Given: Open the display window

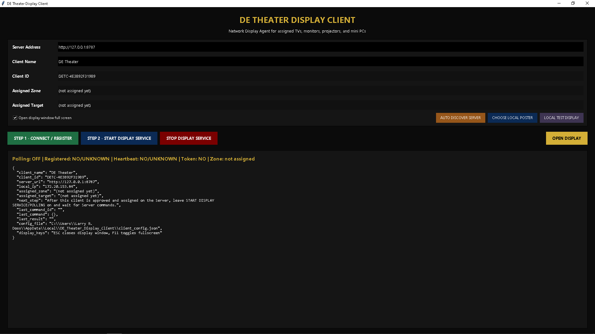Looking at the screenshot, I should coord(566,138).
